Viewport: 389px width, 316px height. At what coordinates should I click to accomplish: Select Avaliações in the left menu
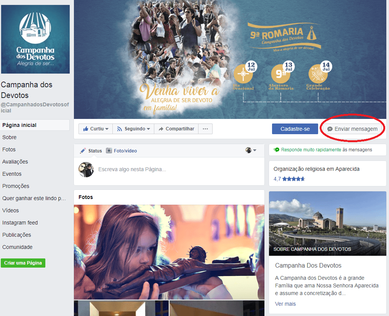click(15, 162)
